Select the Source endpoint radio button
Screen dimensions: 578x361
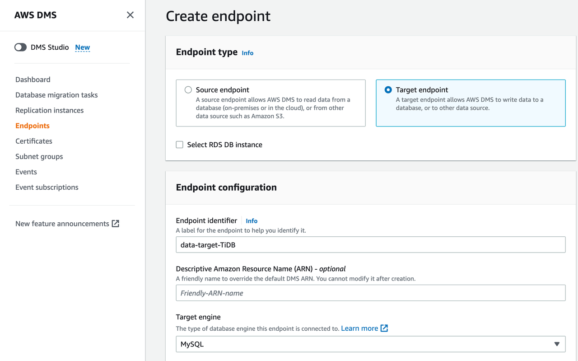[188, 90]
